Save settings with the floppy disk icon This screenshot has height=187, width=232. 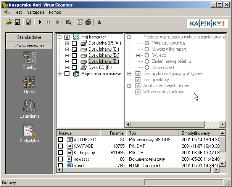click(18, 22)
